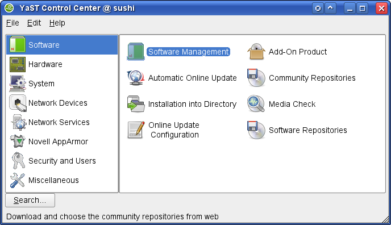Open Community Repositories disc icon
This screenshot has height=225, width=391.
[x=256, y=78]
